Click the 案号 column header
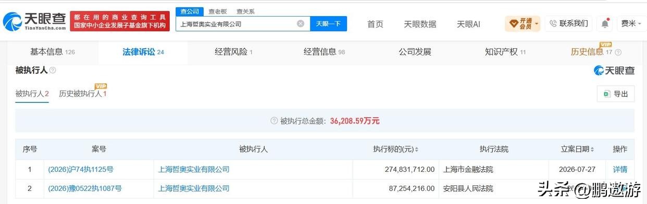 point(99,149)
